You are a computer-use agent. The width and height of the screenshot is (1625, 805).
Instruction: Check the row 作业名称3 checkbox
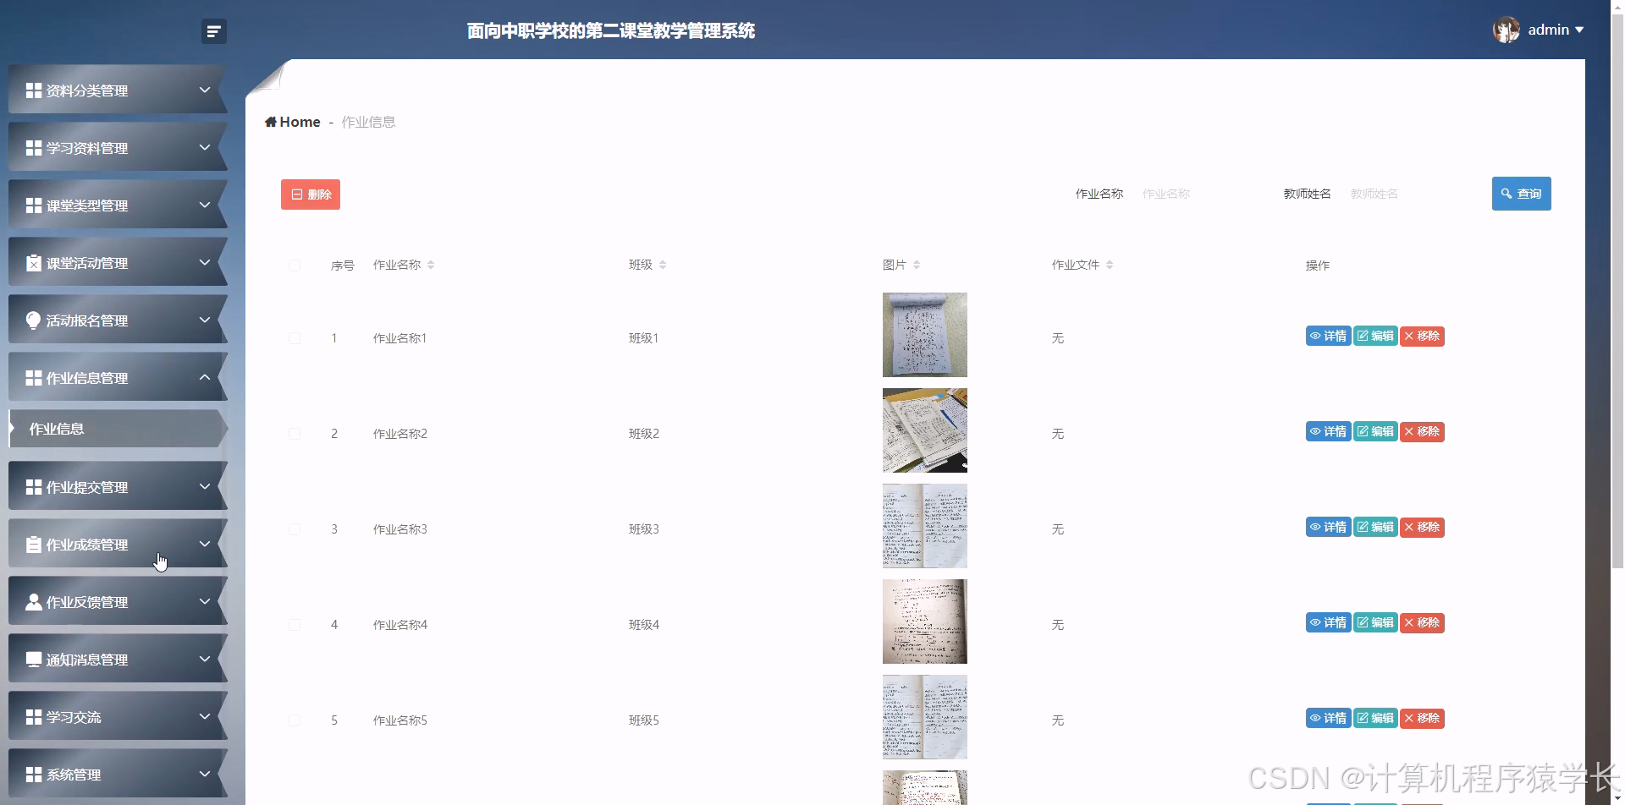pyautogui.click(x=295, y=529)
